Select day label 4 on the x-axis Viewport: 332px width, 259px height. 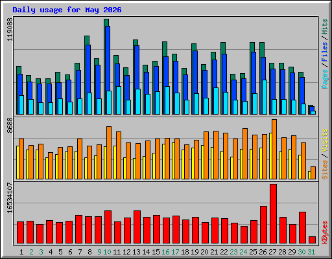51,252
